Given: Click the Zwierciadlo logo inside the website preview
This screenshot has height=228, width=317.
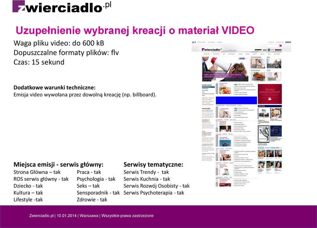Looking at the screenshot, I should point(212,50).
